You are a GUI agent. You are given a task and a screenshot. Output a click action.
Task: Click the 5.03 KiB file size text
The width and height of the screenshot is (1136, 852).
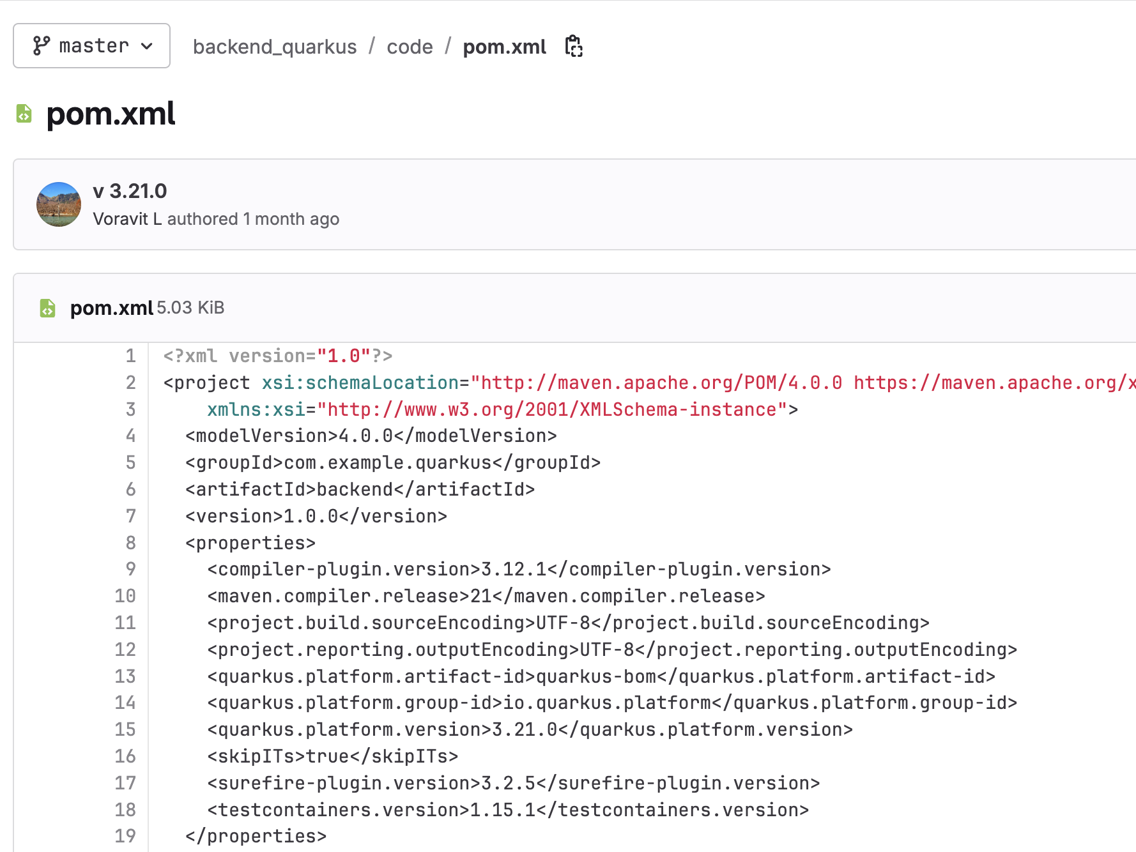(190, 308)
